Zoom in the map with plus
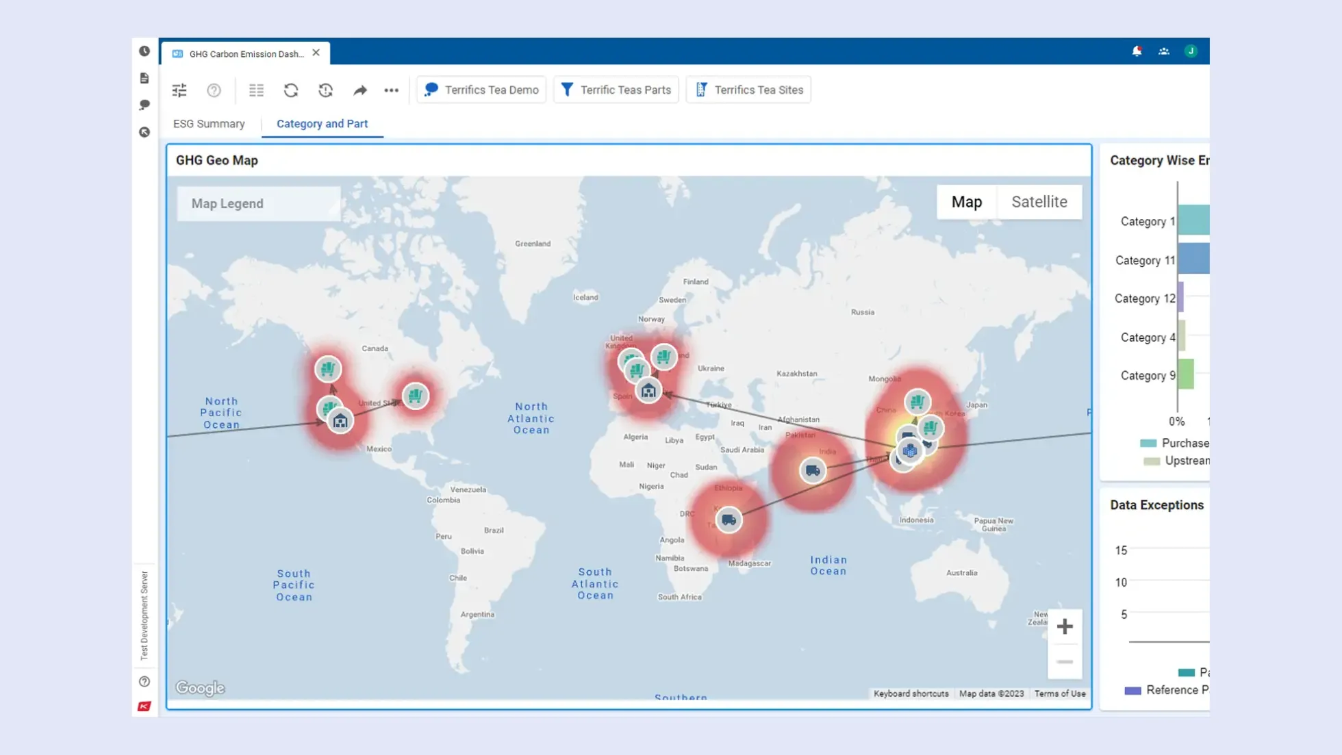1342x755 pixels. (1064, 626)
